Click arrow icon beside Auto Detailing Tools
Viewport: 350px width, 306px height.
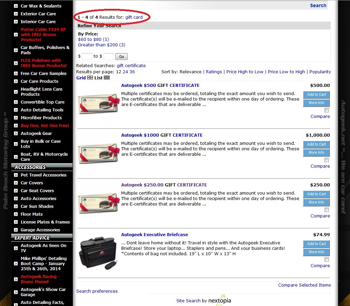click(x=16, y=110)
